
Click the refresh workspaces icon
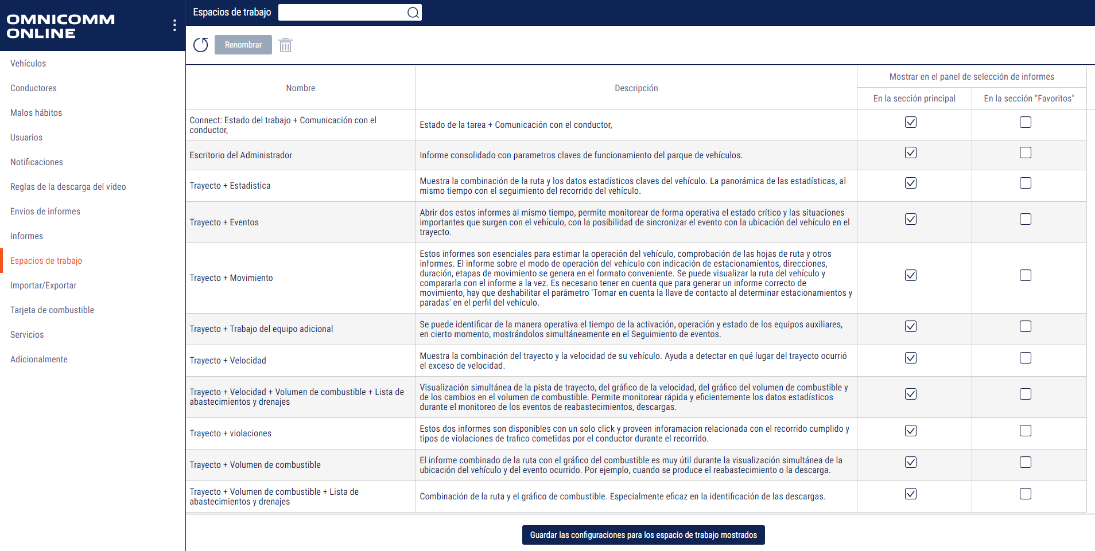pos(200,45)
